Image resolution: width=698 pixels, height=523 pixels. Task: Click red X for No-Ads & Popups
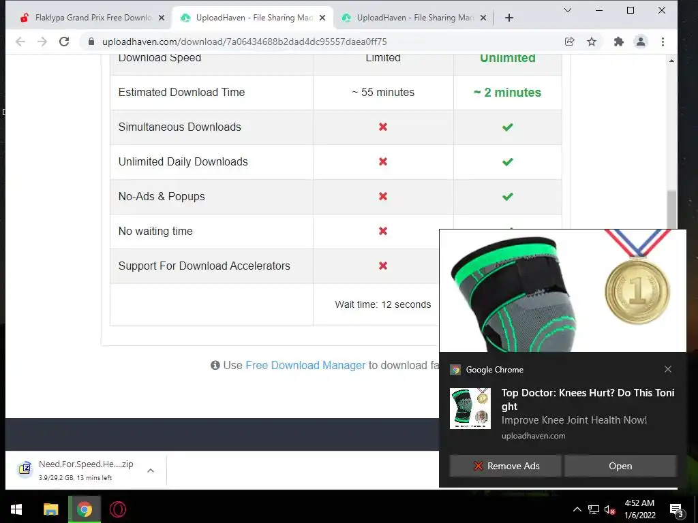383,196
